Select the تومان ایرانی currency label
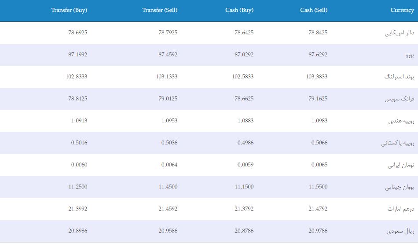The width and height of the screenshot is (418, 244). tap(401, 165)
